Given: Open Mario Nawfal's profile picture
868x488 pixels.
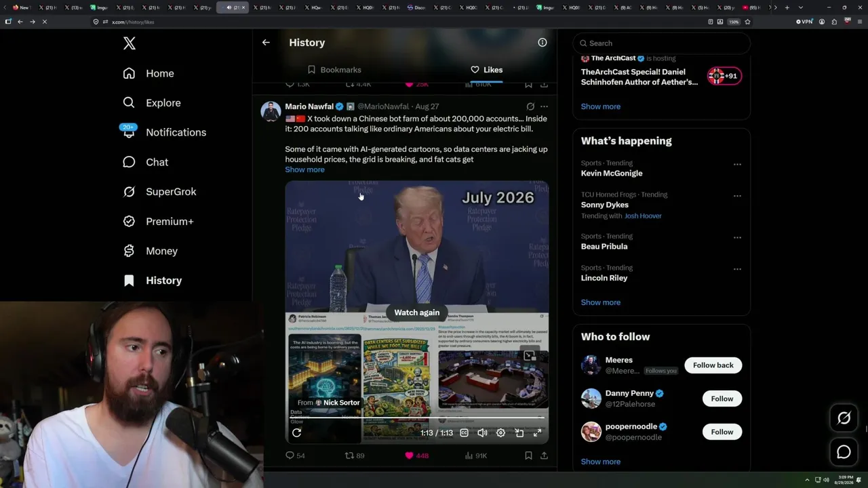Looking at the screenshot, I should pyautogui.click(x=271, y=111).
